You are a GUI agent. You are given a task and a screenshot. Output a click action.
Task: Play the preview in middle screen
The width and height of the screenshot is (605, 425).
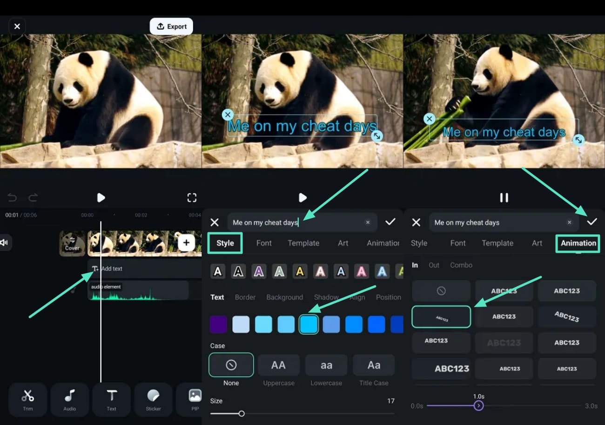pyautogui.click(x=302, y=198)
